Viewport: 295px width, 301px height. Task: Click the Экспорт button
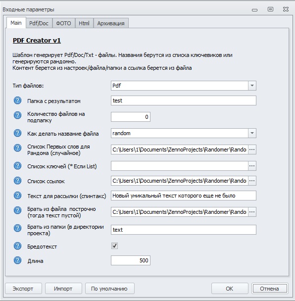coord(23,289)
